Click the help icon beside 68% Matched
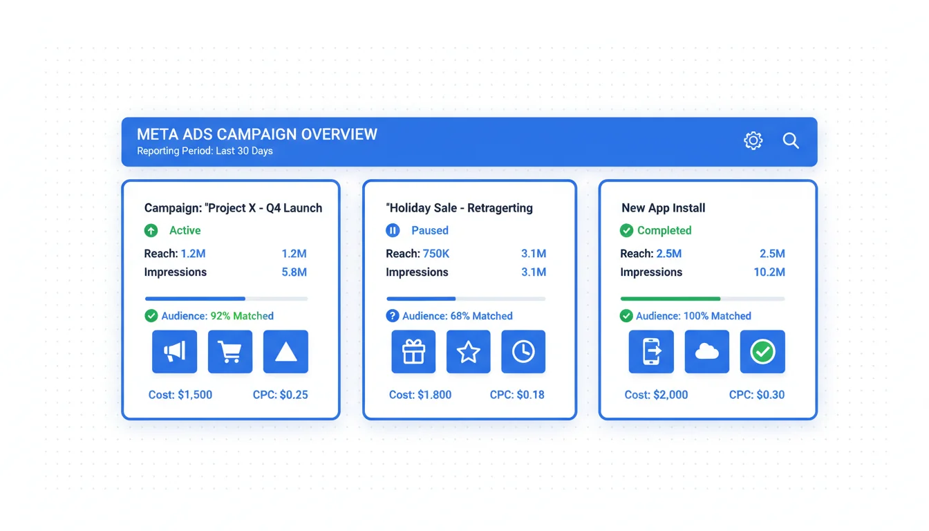Viewport: 929px width, 531px height. (x=393, y=316)
